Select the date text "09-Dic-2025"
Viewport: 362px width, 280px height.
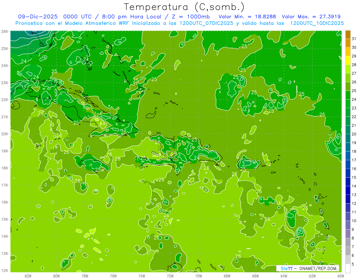pyautogui.click(x=38, y=17)
